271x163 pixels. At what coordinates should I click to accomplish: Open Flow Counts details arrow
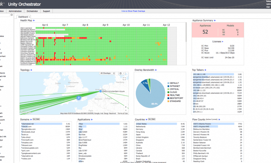tap(219, 120)
